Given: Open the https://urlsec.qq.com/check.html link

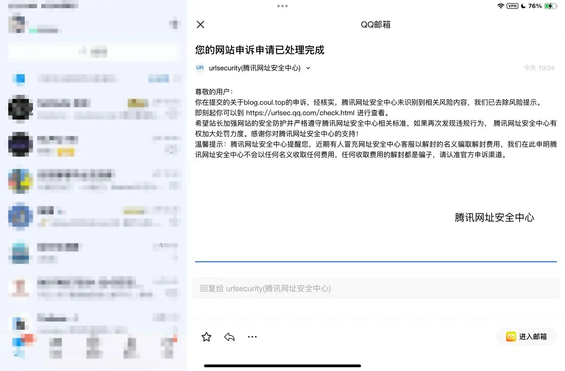Looking at the screenshot, I should pyautogui.click(x=300, y=113).
